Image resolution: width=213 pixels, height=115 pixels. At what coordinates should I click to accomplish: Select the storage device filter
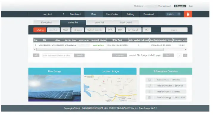coord(78,30)
